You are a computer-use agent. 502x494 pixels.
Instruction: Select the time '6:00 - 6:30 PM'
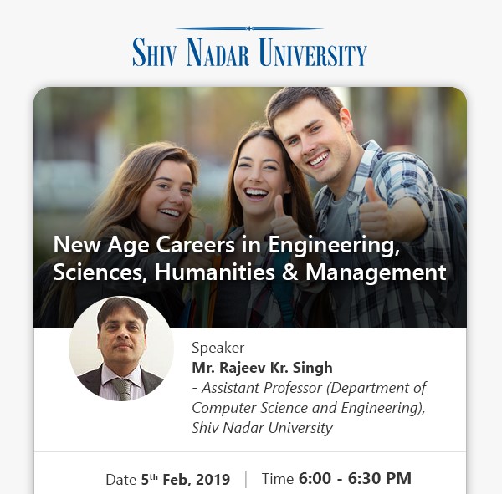(355, 479)
